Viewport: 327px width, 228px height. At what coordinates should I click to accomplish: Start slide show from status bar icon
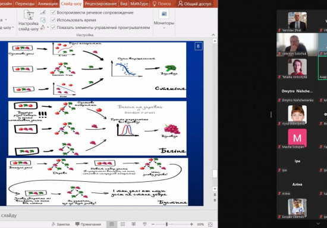click(x=144, y=224)
